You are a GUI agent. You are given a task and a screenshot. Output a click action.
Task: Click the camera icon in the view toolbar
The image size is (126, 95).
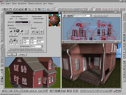click(x=68, y=15)
